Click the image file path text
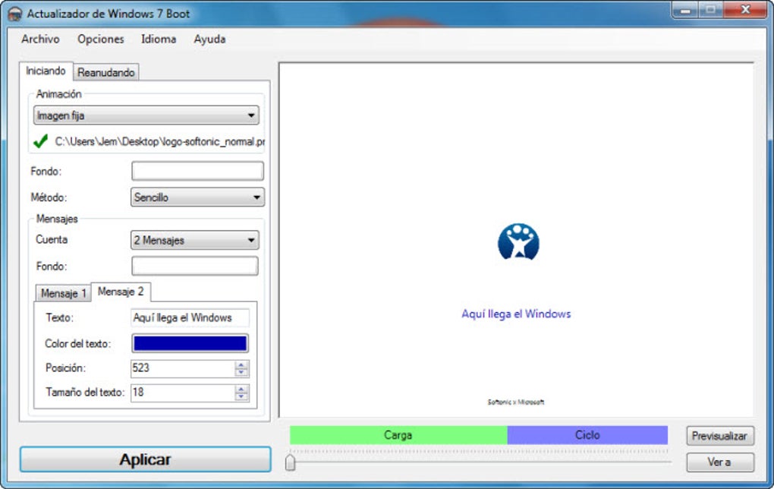Viewport: 774px width, 489px height. click(160, 142)
